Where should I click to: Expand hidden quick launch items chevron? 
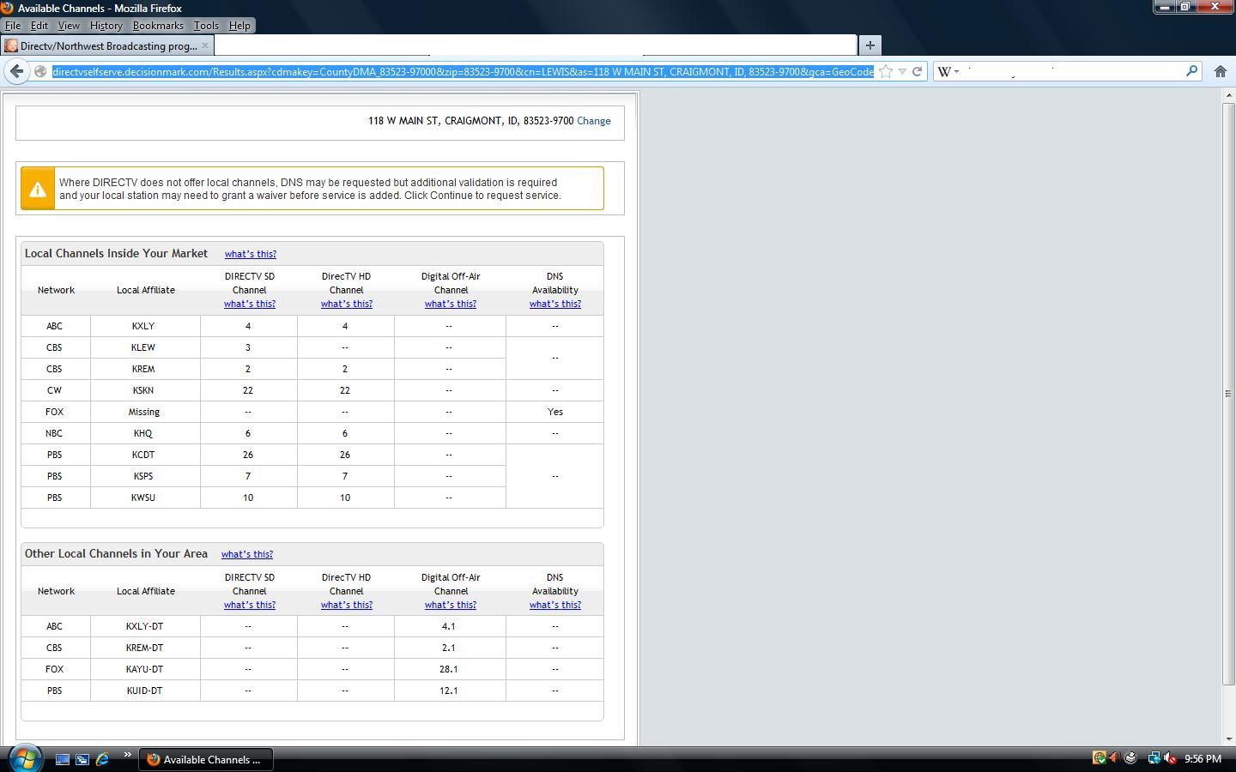pyautogui.click(x=127, y=755)
